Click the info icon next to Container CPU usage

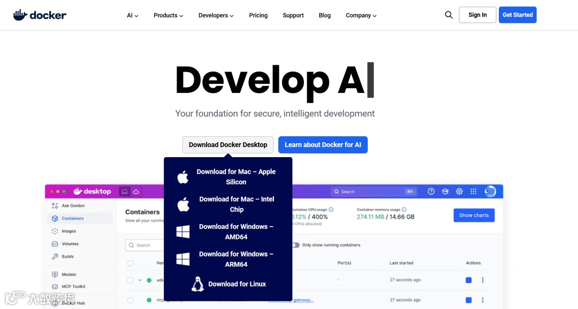[331, 210]
